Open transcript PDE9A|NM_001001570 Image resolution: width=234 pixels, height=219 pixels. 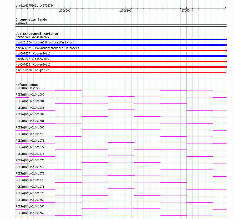pyautogui.click(x=30, y=193)
